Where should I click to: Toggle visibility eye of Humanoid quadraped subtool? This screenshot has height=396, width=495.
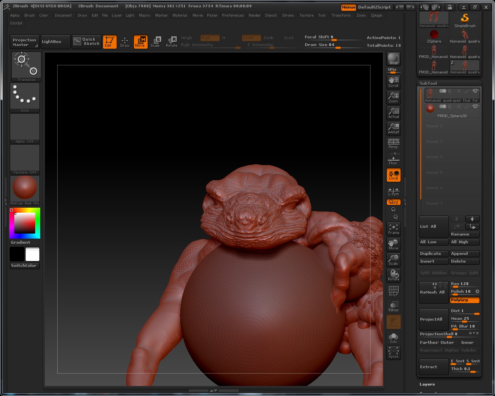[x=475, y=91]
